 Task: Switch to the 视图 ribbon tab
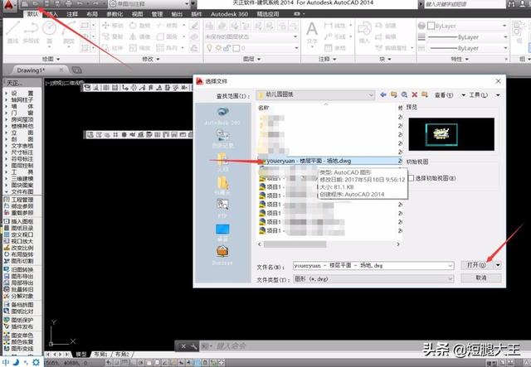click(138, 14)
